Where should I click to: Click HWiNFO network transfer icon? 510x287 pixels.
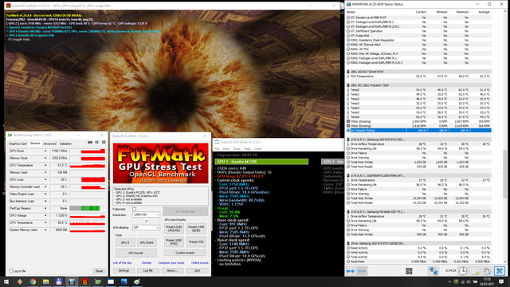(x=433, y=271)
